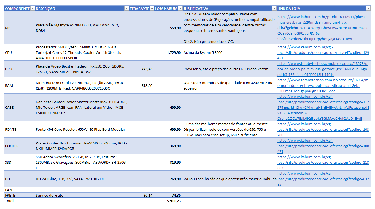Click the Placa Mãe Gigabyte A520M description

78,28
